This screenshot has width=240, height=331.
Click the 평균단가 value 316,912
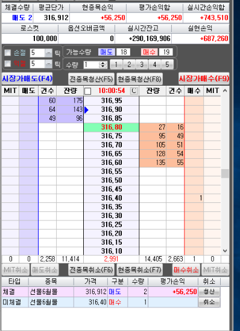51,18
